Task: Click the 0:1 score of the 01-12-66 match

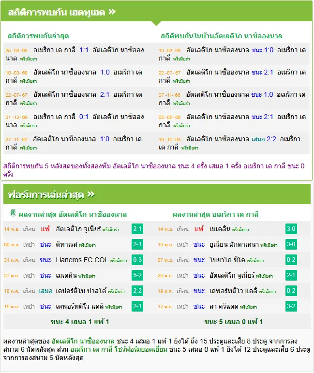Action: 84,117
